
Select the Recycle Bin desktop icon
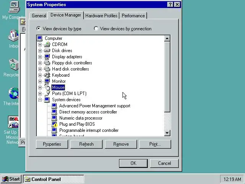[x=14, y=64]
